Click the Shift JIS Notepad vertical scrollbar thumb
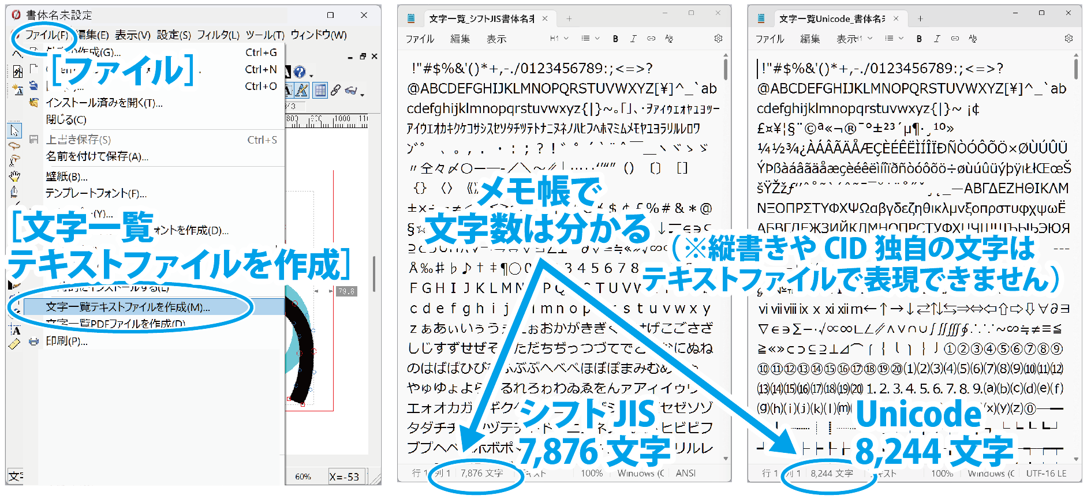This screenshot has height=499, width=1087. click(x=725, y=68)
